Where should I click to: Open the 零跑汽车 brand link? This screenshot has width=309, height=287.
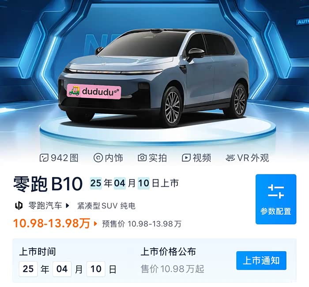coord(45,206)
